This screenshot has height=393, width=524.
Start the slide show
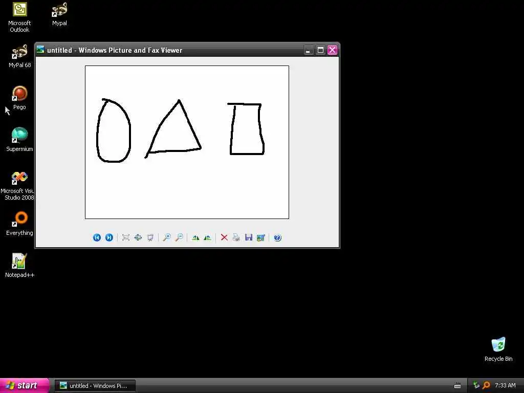150,237
